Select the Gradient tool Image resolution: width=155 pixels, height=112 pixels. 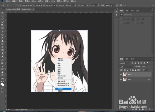pos(2,50)
